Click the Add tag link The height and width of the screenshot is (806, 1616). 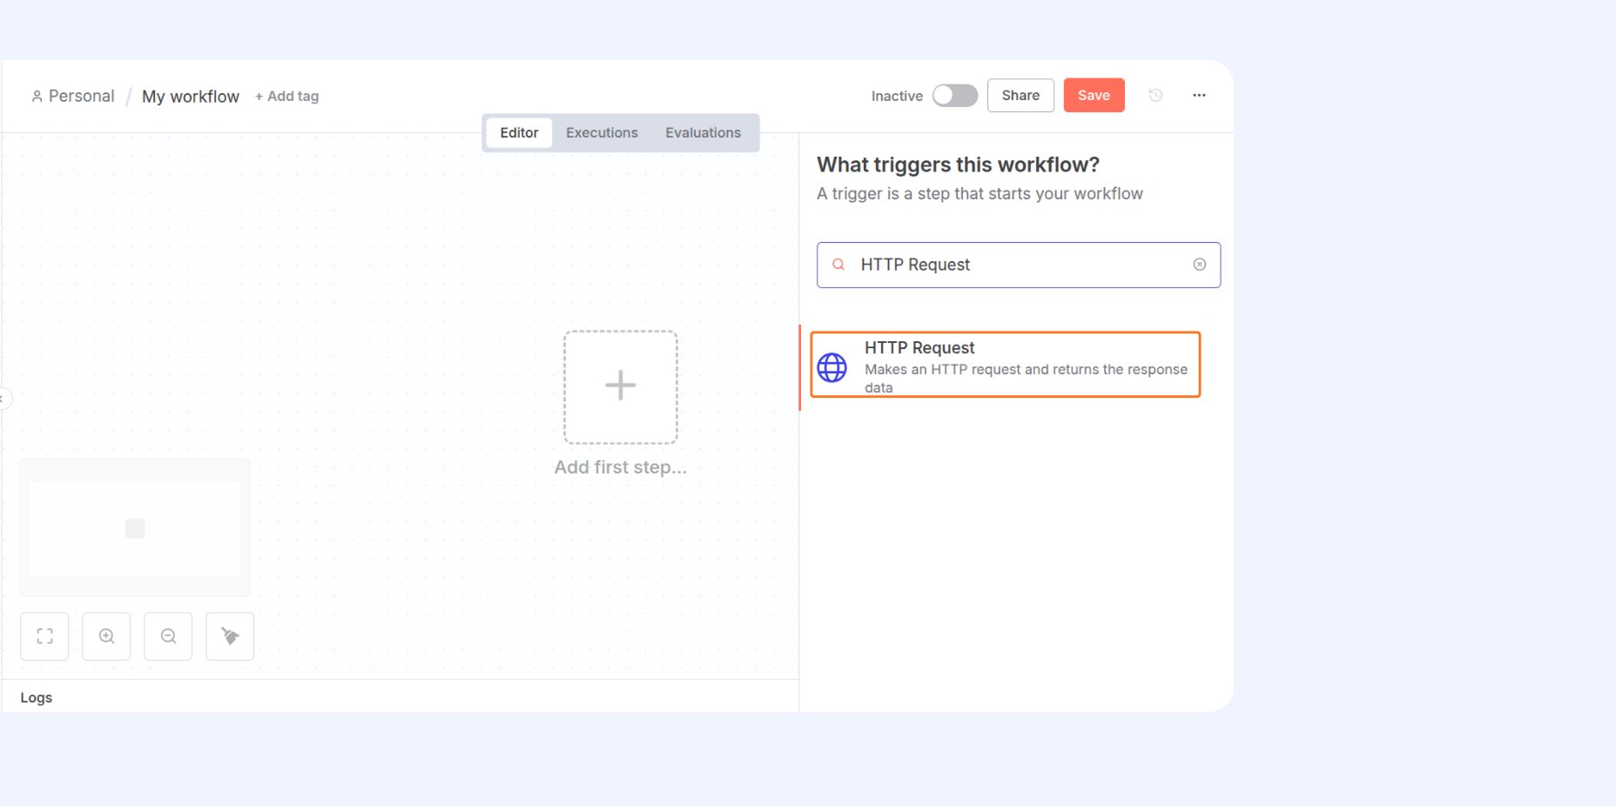[x=286, y=97]
